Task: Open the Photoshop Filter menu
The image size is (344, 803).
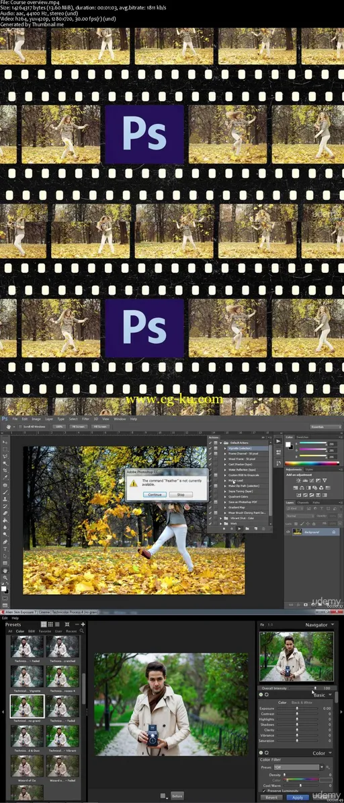Action: [86, 419]
